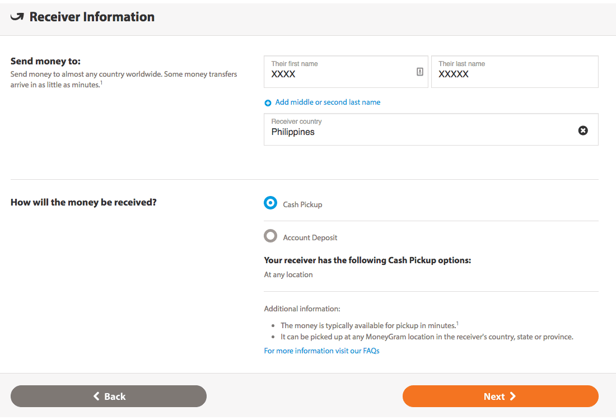
Task: Click the contact card icon in first name field
Action: [420, 72]
